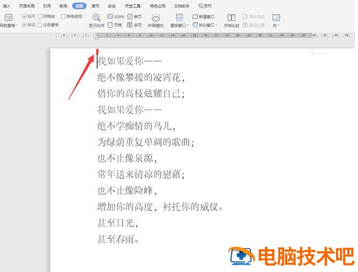Click 新建窗口 new window button

point(202,17)
